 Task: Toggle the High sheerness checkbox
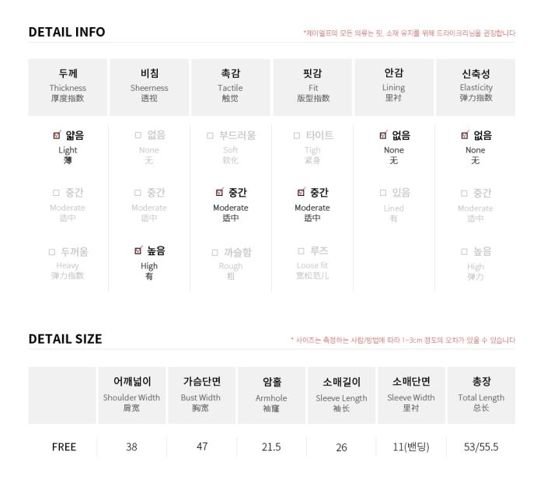click(x=138, y=250)
